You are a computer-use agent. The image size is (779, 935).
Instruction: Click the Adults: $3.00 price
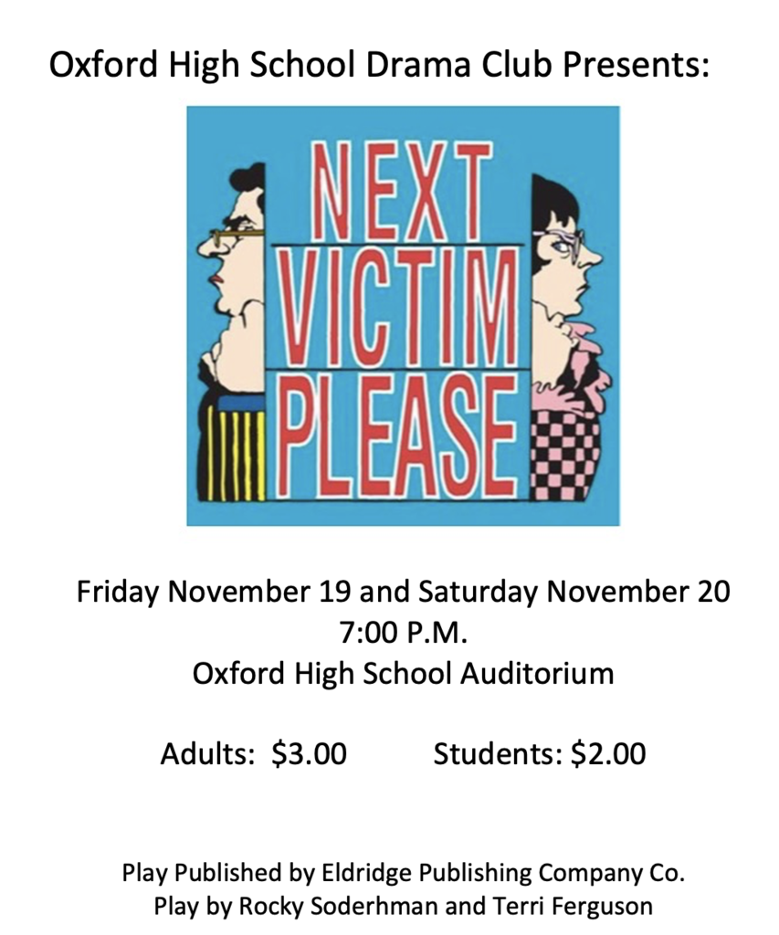(254, 753)
